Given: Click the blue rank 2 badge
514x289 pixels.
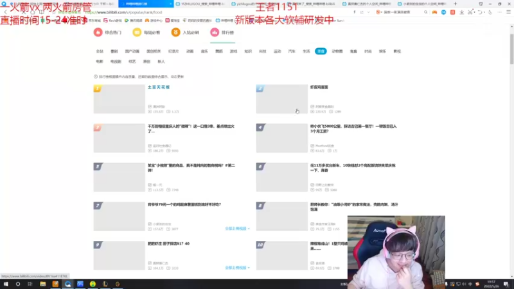Looking at the screenshot, I should (260, 89).
